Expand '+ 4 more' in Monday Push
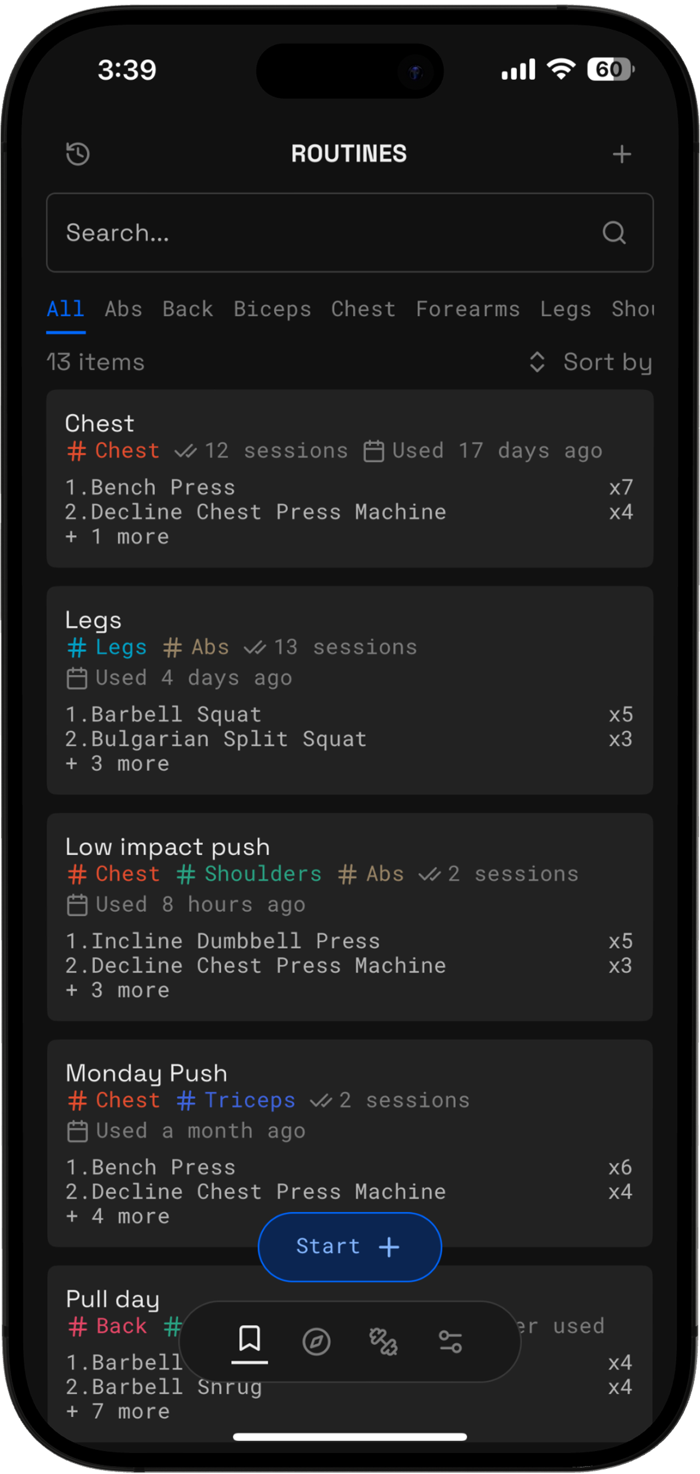This screenshot has width=700, height=1474. point(118,1216)
